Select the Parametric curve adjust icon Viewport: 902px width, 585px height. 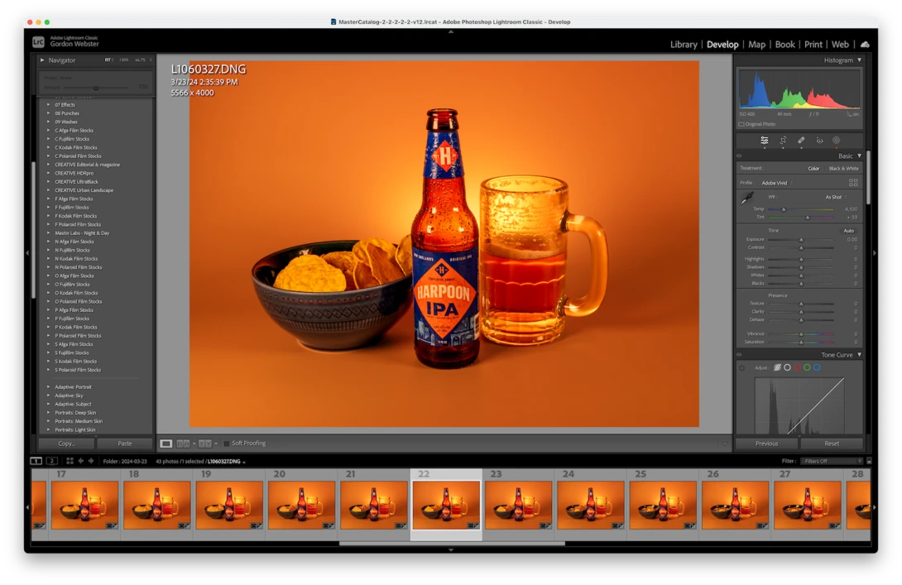click(x=777, y=367)
